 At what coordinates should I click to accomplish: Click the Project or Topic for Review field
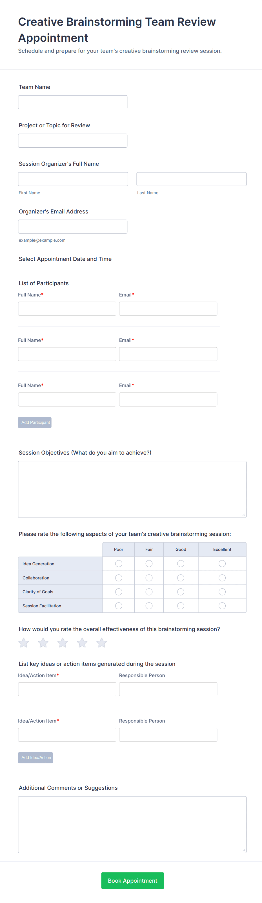coord(73,141)
